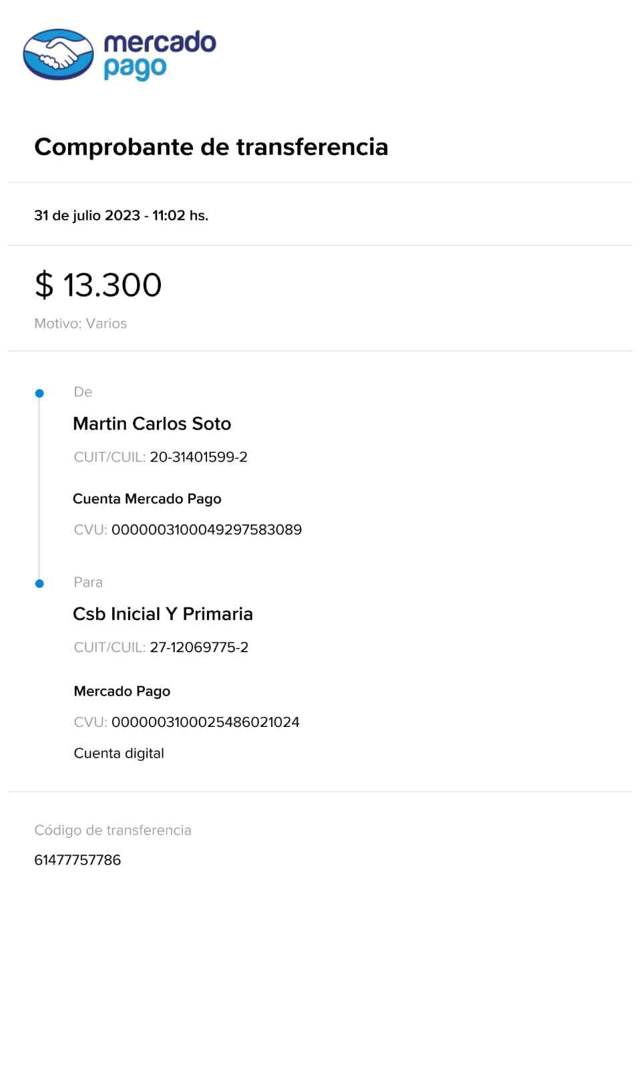Select the $ 13.300 amount

(x=98, y=285)
